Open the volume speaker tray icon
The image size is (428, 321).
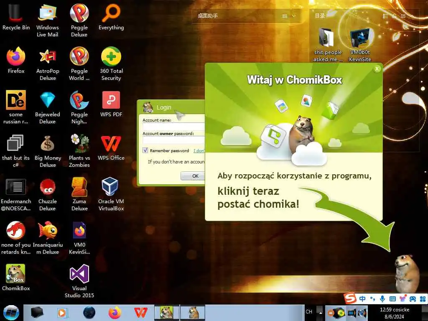tap(362, 313)
